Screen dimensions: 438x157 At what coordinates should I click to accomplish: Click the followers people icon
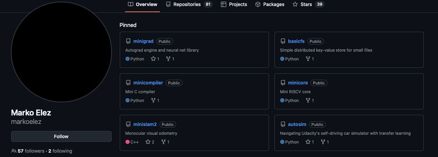(x=14, y=151)
